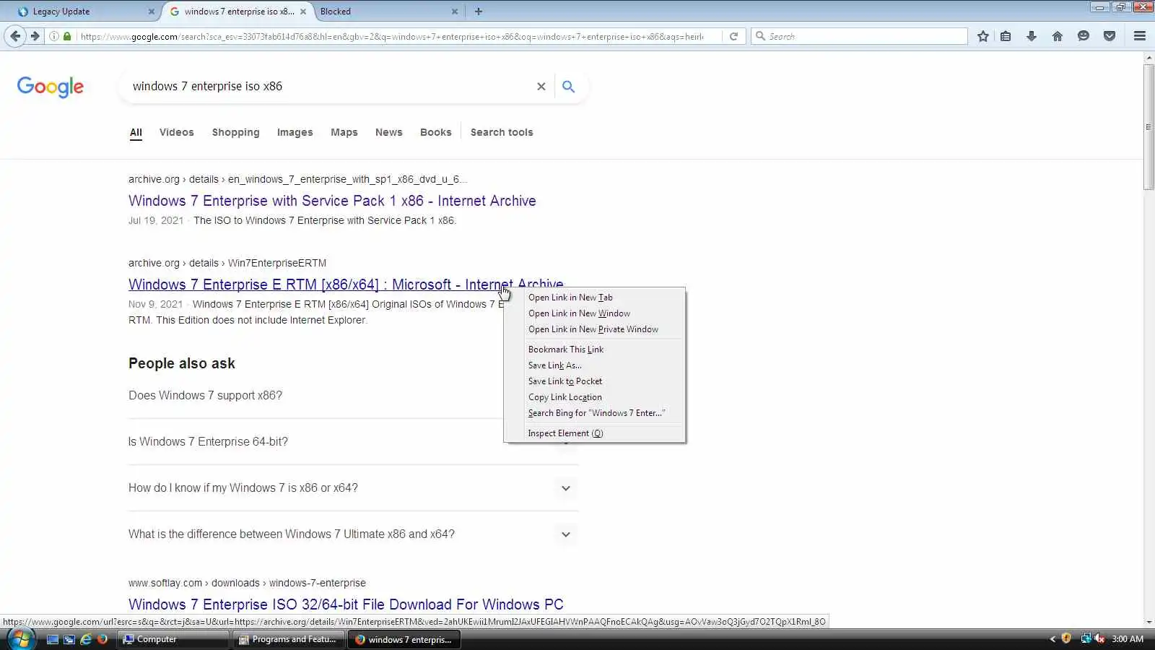Open the Computer window from taskbar
The width and height of the screenshot is (1155, 650).
click(x=173, y=639)
